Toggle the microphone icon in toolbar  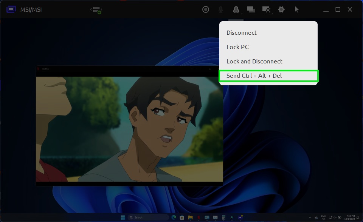coord(221,9)
